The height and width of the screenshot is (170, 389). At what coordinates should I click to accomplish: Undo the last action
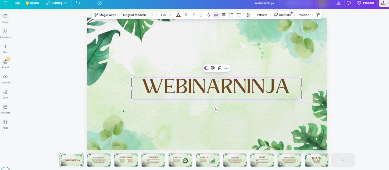[x=78, y=3]
